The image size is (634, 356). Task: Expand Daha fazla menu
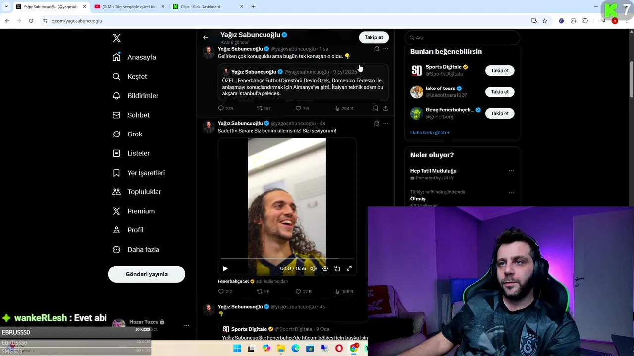tap(136, 250)
